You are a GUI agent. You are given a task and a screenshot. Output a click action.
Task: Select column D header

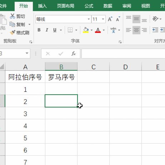(125, 67)
